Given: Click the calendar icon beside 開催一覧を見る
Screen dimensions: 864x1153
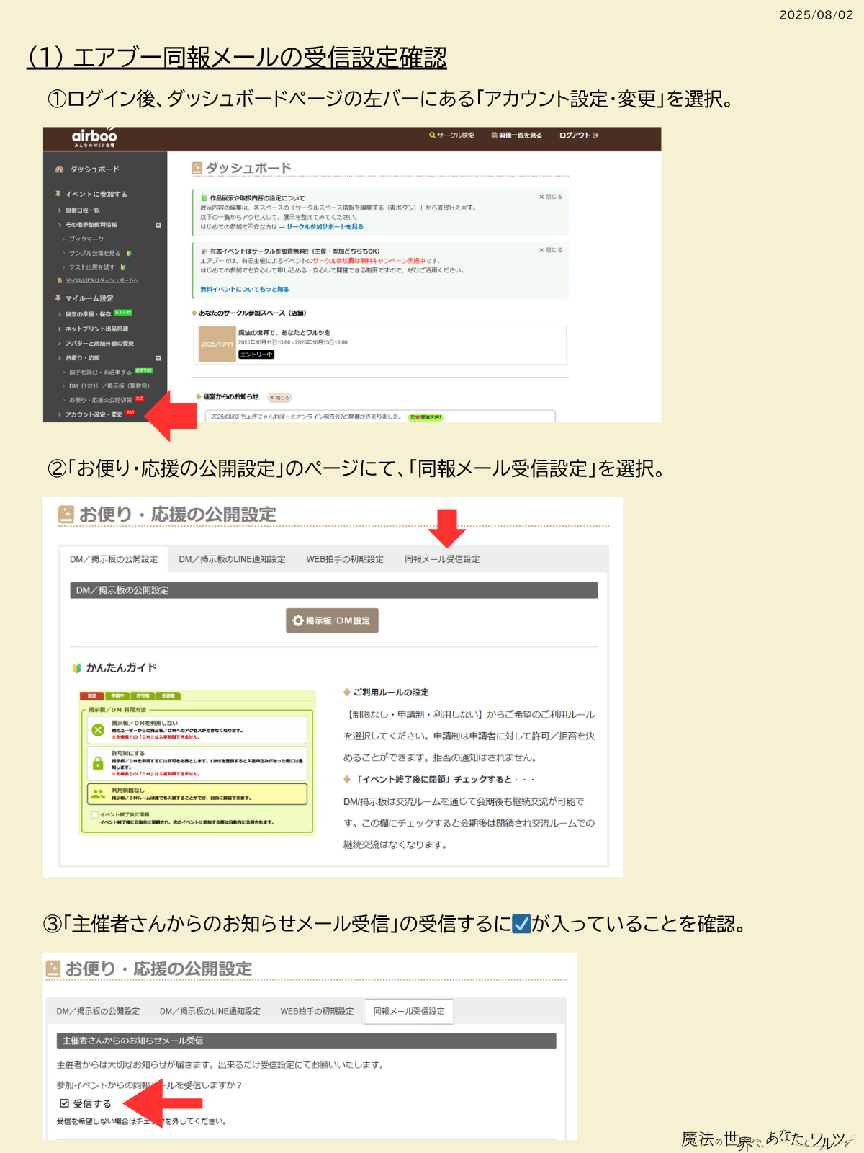Looking at the screenshot, I should point(494,135).
